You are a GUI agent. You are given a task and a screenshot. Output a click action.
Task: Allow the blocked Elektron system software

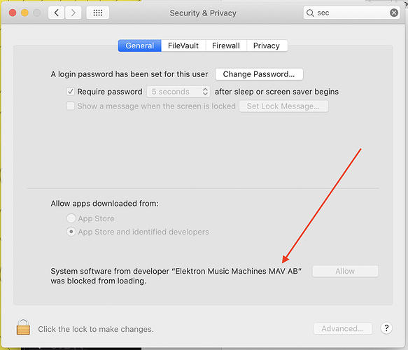tap(345, 271)
